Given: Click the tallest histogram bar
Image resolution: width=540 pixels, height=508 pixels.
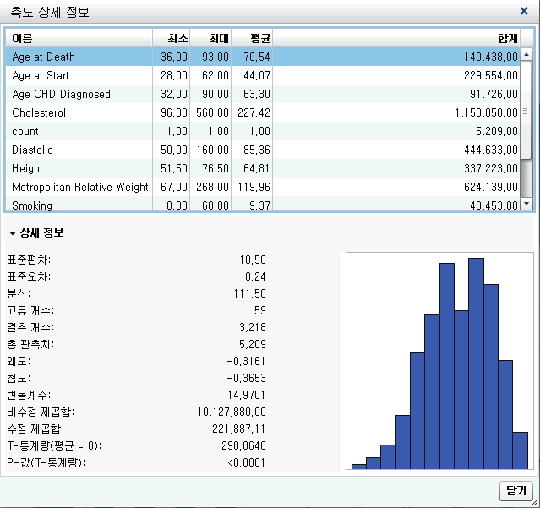Looking at the screenshot, I should click(x=476, y=362).
